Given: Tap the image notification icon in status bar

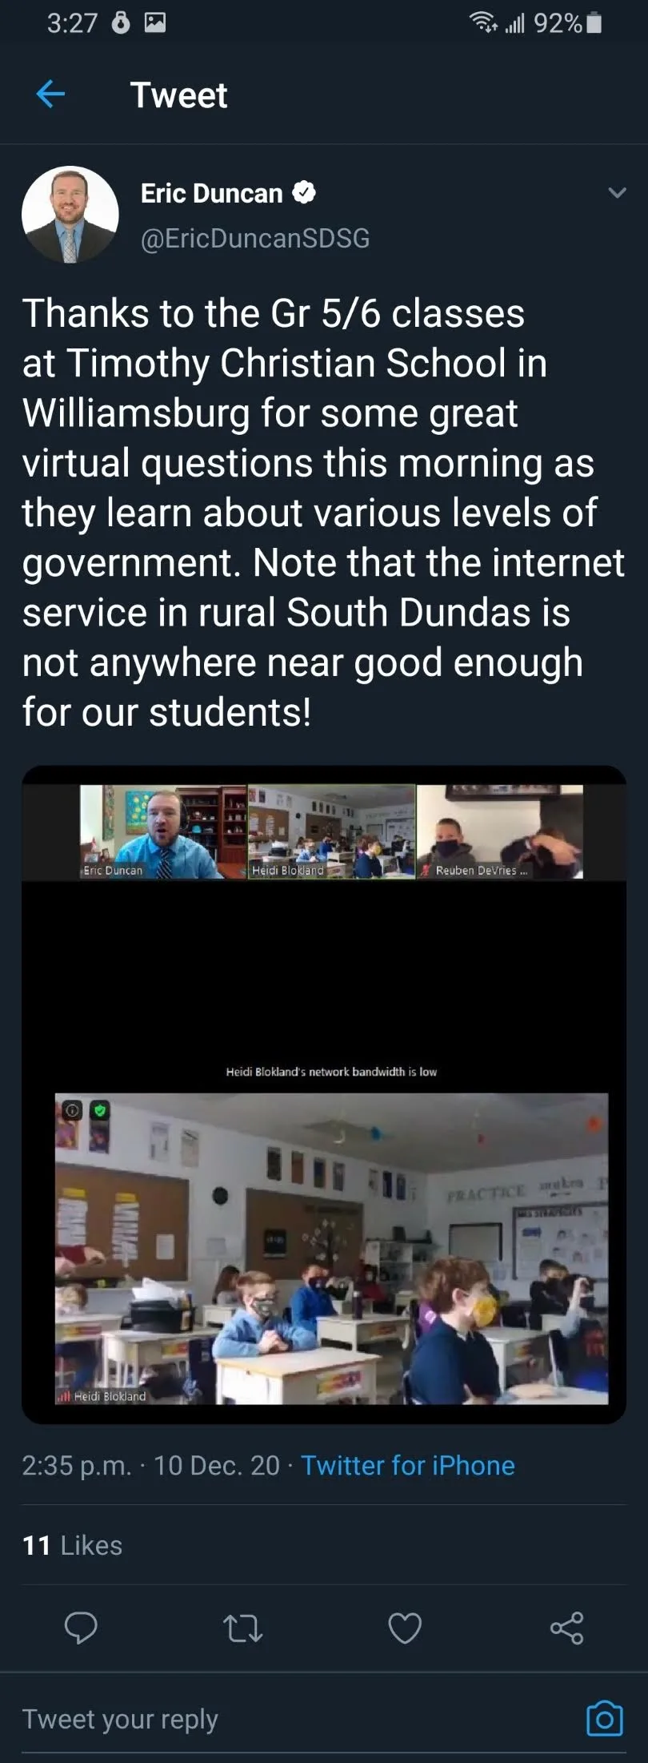Looking at the screenshot, I should pos(154,23).
